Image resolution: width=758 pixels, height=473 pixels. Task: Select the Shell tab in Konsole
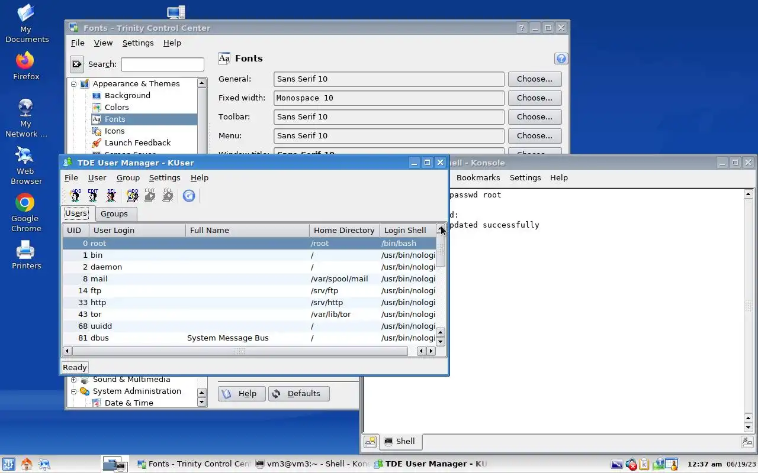(400, 441)
